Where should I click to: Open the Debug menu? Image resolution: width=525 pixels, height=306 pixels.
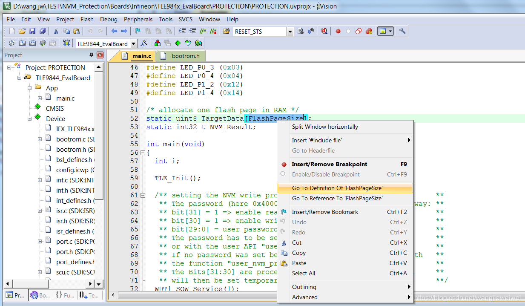(109, 19)
